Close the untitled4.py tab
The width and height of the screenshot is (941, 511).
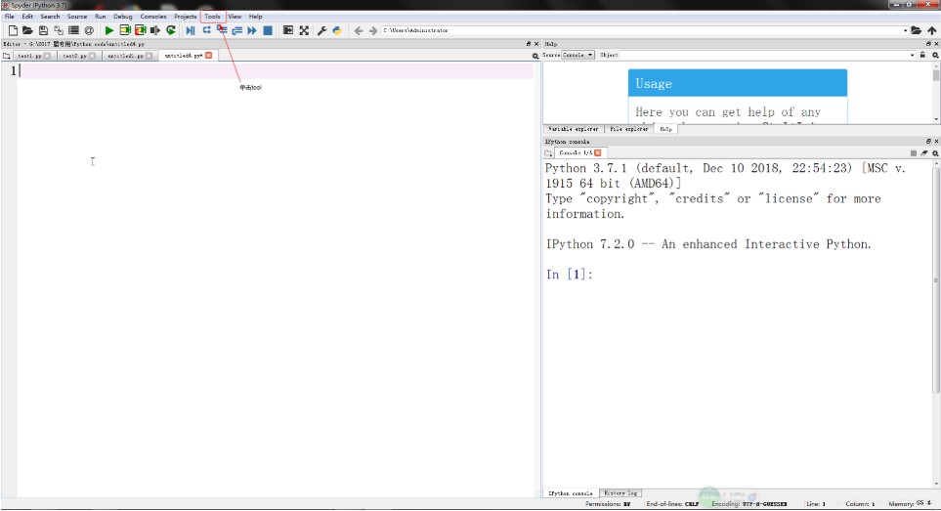point(208,55)
